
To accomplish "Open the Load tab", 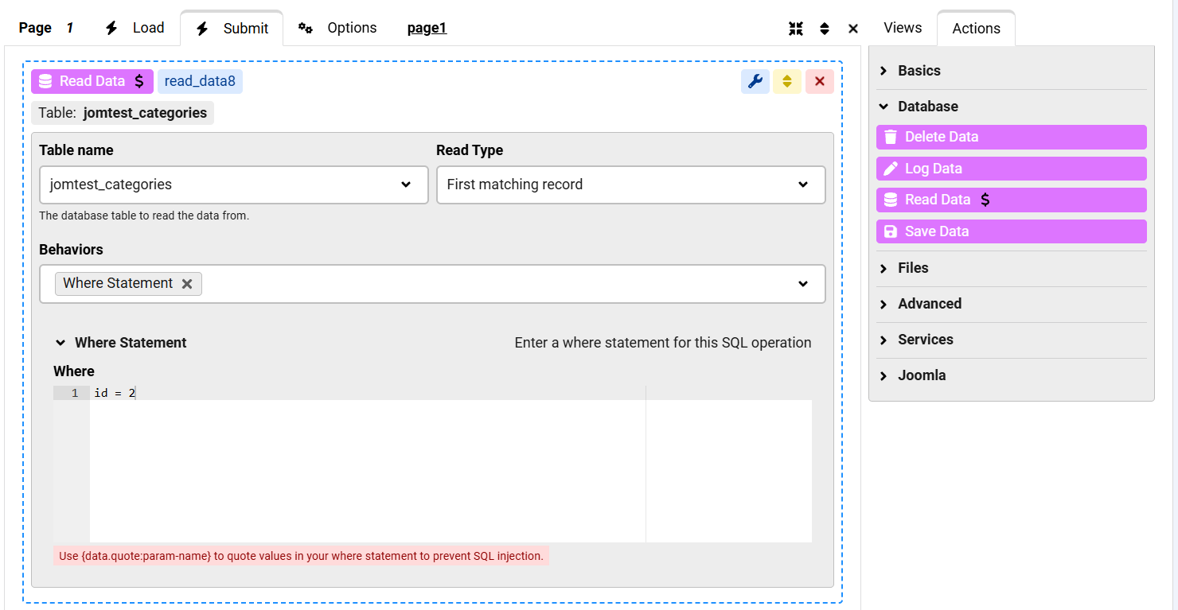I will pyautogui.click(x=135, y=28).
